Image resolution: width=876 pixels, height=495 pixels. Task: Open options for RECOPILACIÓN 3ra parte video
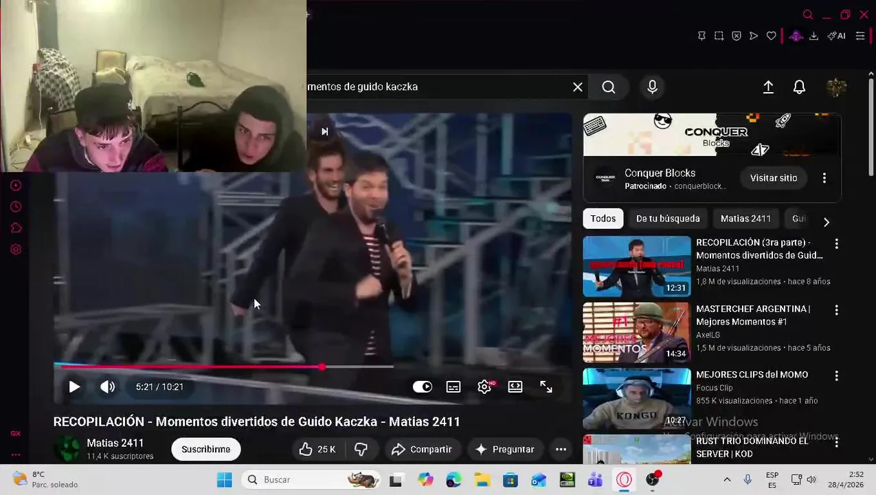pos(836,244)
